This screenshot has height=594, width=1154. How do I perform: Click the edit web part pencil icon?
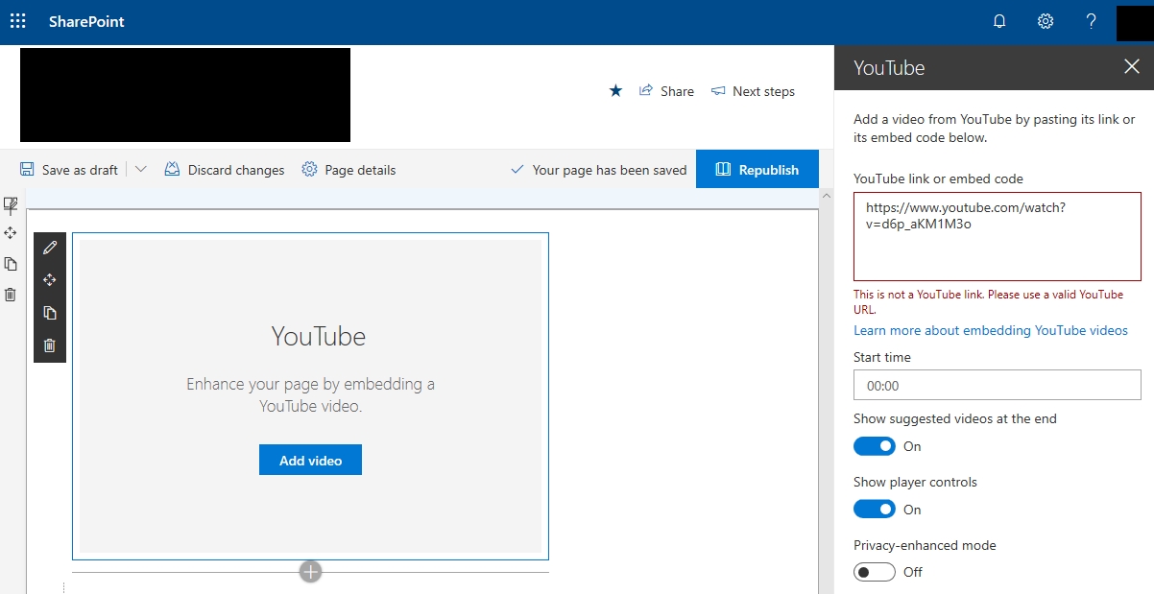click(x=50, y=248)
